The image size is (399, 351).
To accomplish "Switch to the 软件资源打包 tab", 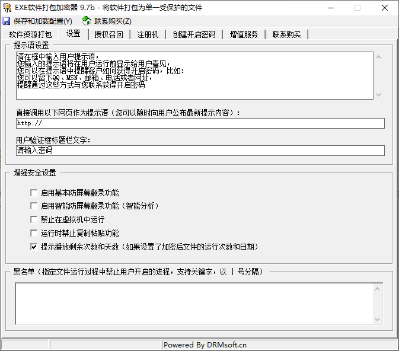I will click(31, 34).
